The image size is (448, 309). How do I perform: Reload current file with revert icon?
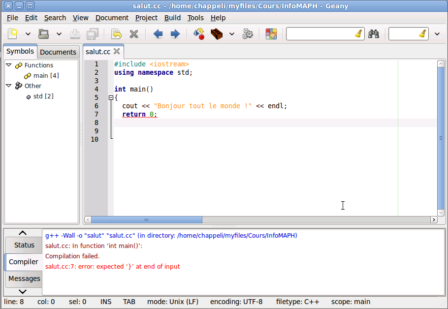click(x=116, y=34)
